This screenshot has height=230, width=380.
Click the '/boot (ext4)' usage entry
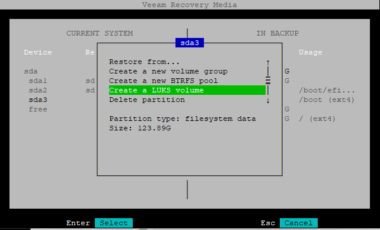tap(327, 100)
